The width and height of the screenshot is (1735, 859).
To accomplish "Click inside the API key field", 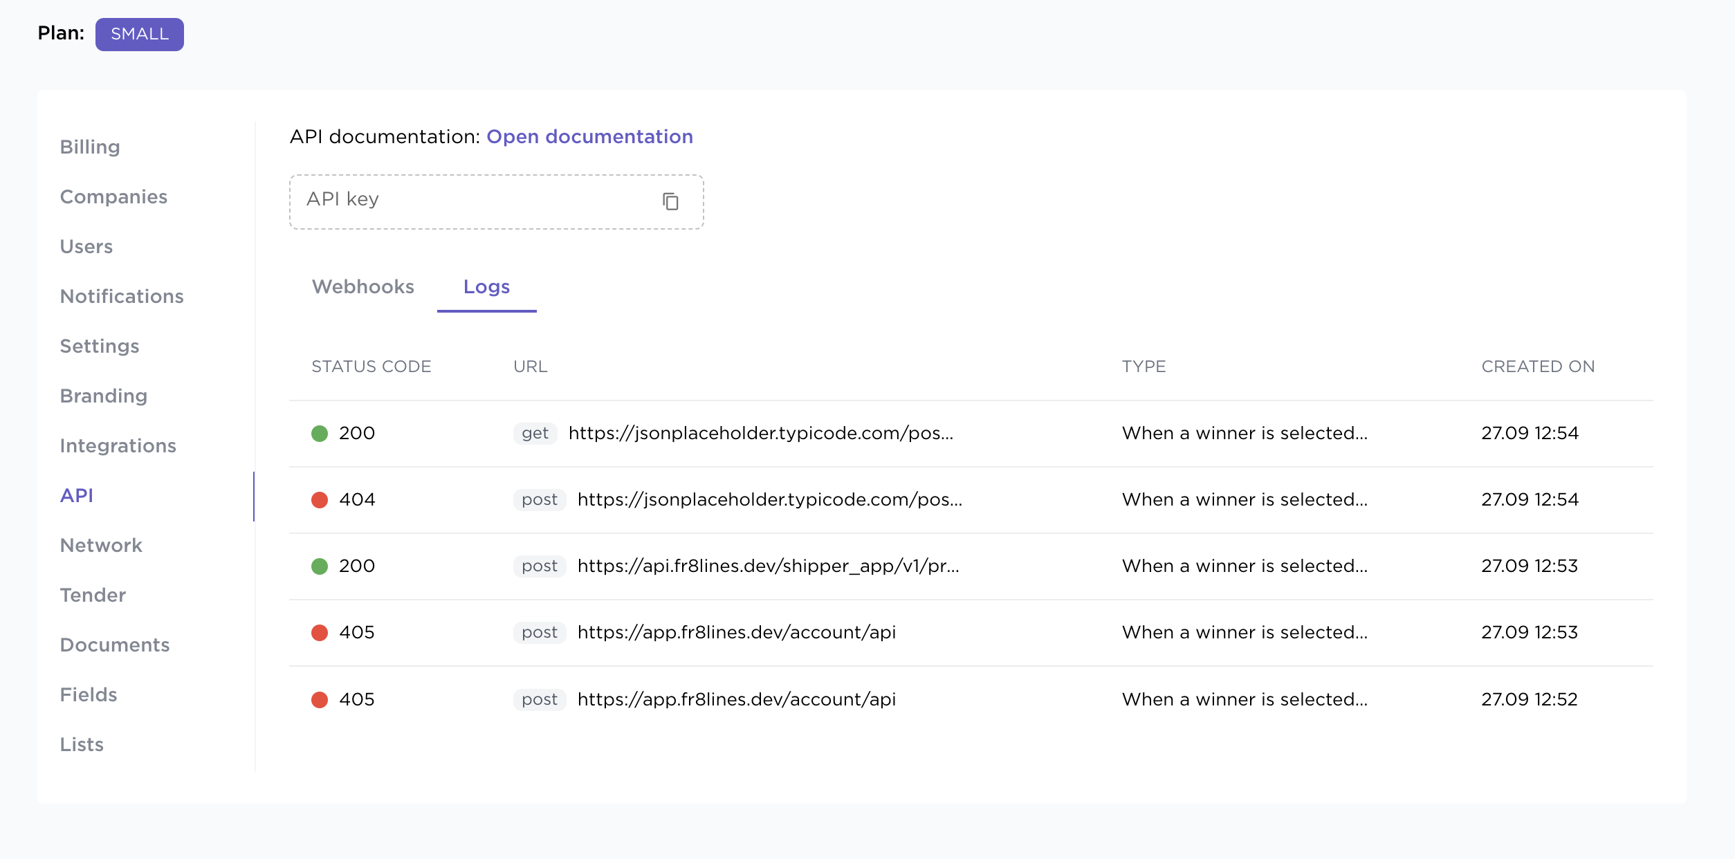I will pyautogui.click(x=497, y=201).
